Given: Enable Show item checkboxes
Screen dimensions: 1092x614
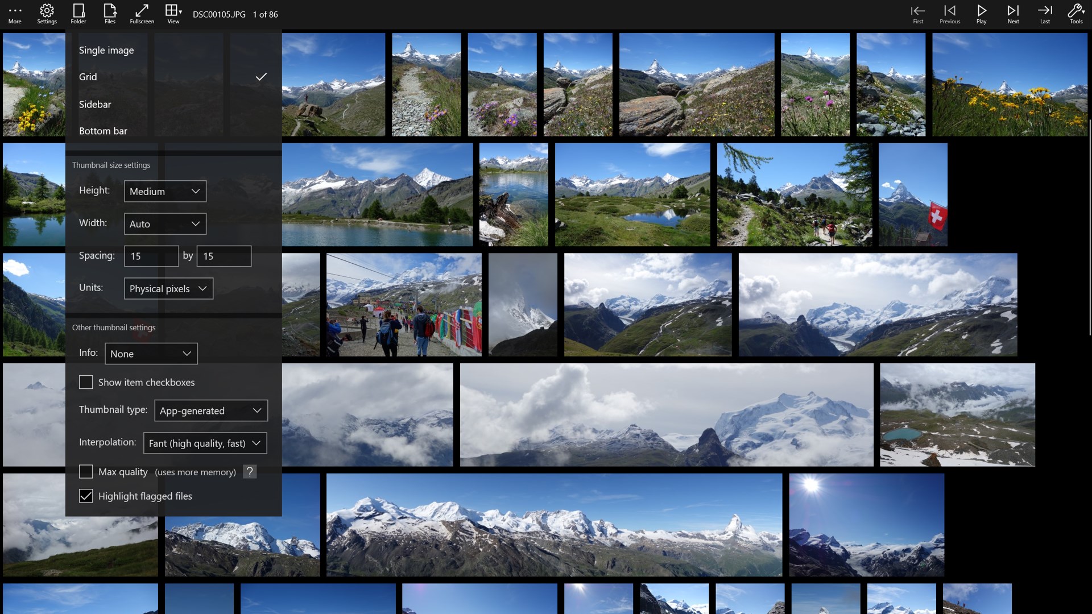Looking at the screenshot, I should tap(86, 382).
